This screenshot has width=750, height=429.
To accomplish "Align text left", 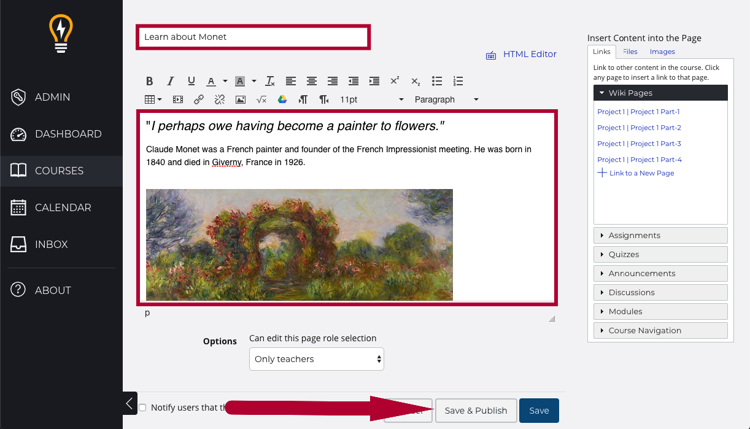I will tap(291, 81).
